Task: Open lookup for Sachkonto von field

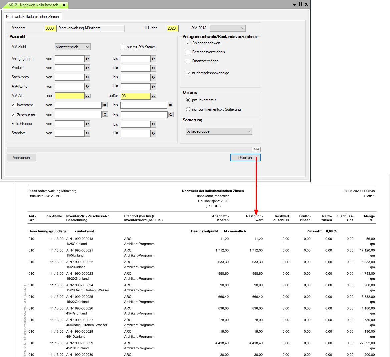Action: (x=87, y=77)
